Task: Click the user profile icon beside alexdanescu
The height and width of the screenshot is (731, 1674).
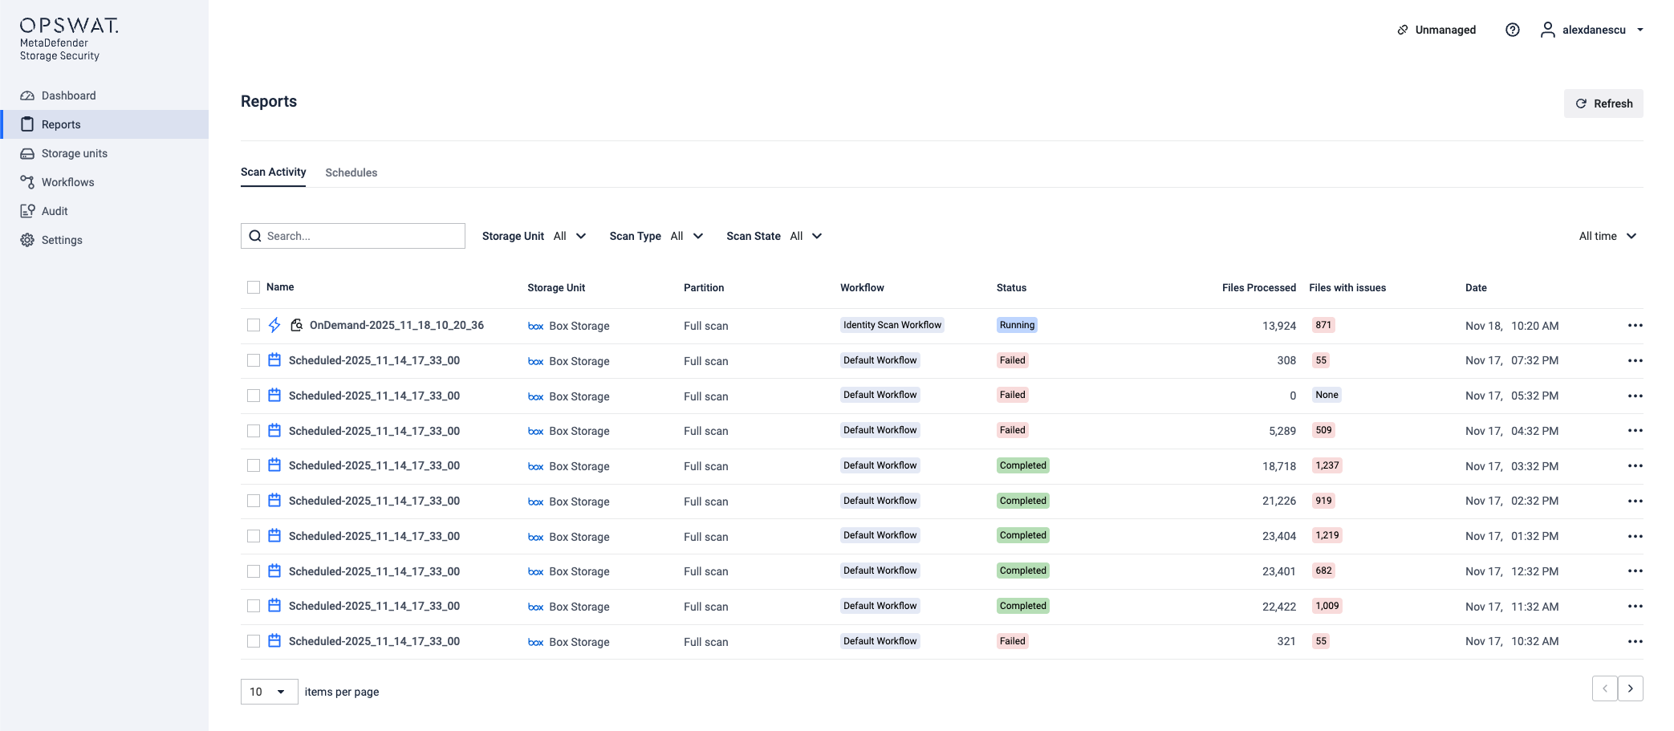Action: (x=1547, y=30)
